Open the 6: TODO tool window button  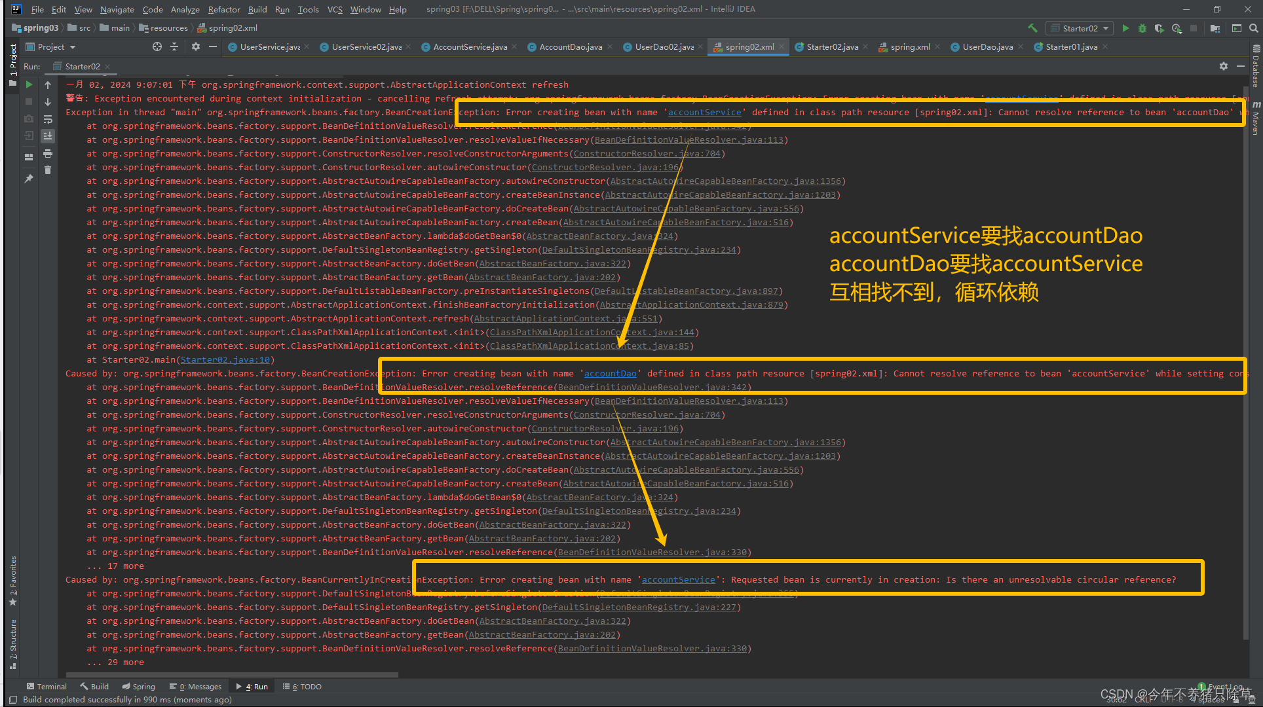(302, 686)
